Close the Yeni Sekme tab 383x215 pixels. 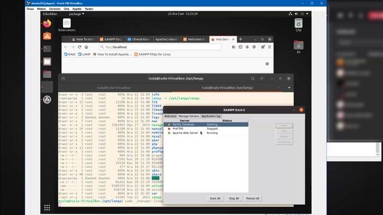(233, 39)
